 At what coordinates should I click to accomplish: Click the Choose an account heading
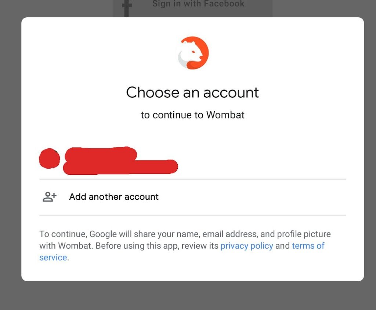tap(192, 93)
